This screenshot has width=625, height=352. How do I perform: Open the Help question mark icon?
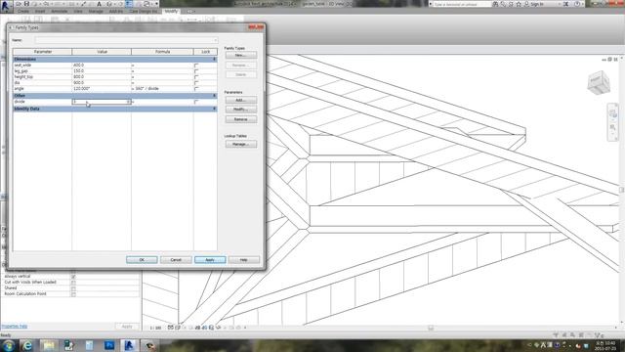click(577, 4)
